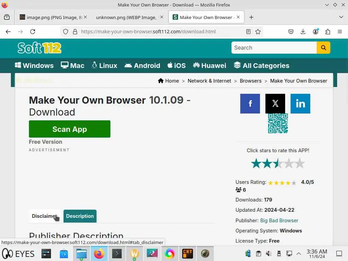Go back using the browser back arrow
Viewport: 348px width, 261px height.
click(x=8, y=32)
